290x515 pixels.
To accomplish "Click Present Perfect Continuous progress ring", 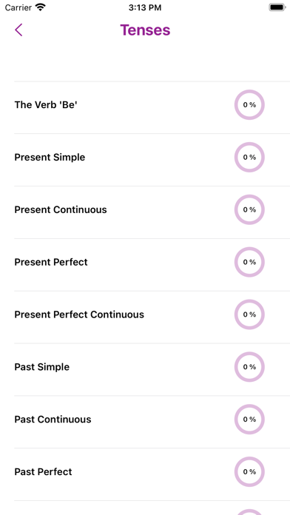I will click(x=249, y=314).
